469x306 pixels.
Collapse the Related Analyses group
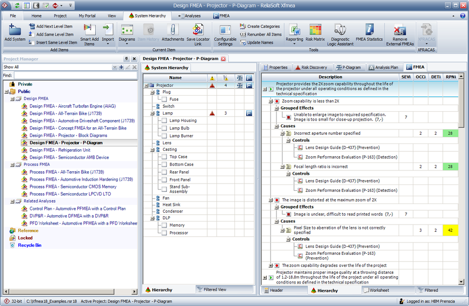(12, 202)
